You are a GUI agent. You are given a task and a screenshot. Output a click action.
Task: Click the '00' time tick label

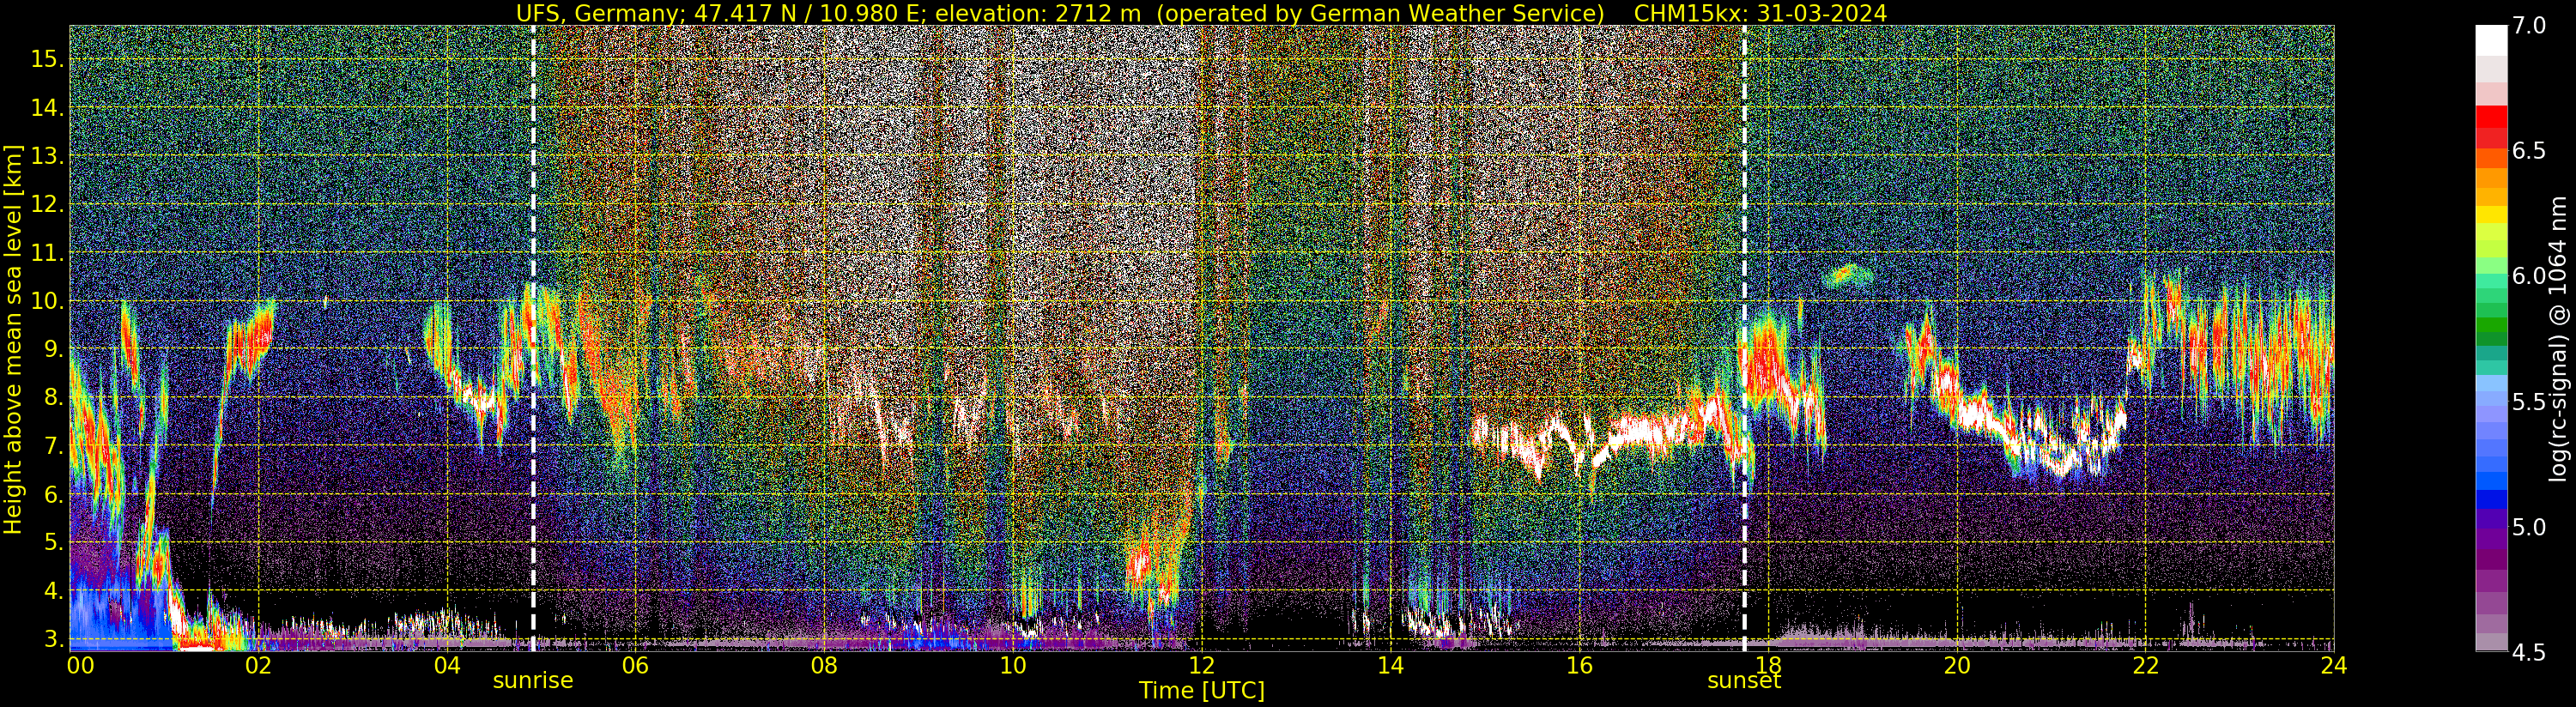pyautogui.click(x=80, y=665)
